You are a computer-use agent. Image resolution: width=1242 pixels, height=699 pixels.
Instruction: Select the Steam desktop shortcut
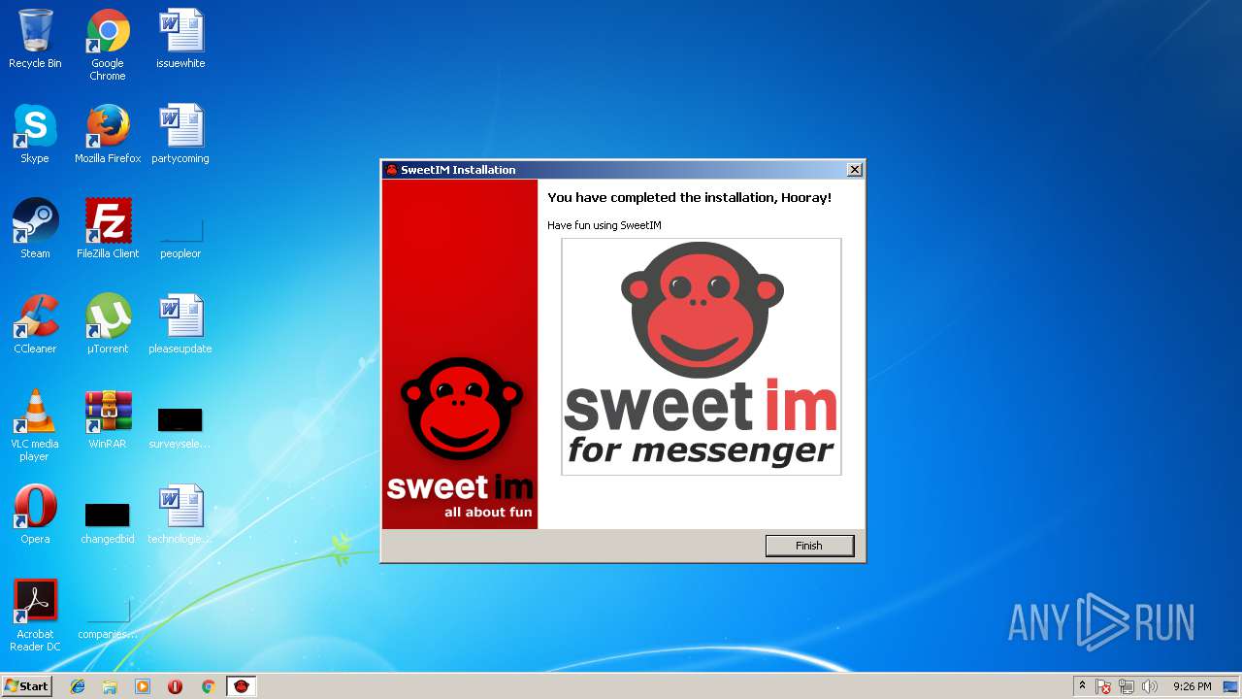click(x=35, y=230)
